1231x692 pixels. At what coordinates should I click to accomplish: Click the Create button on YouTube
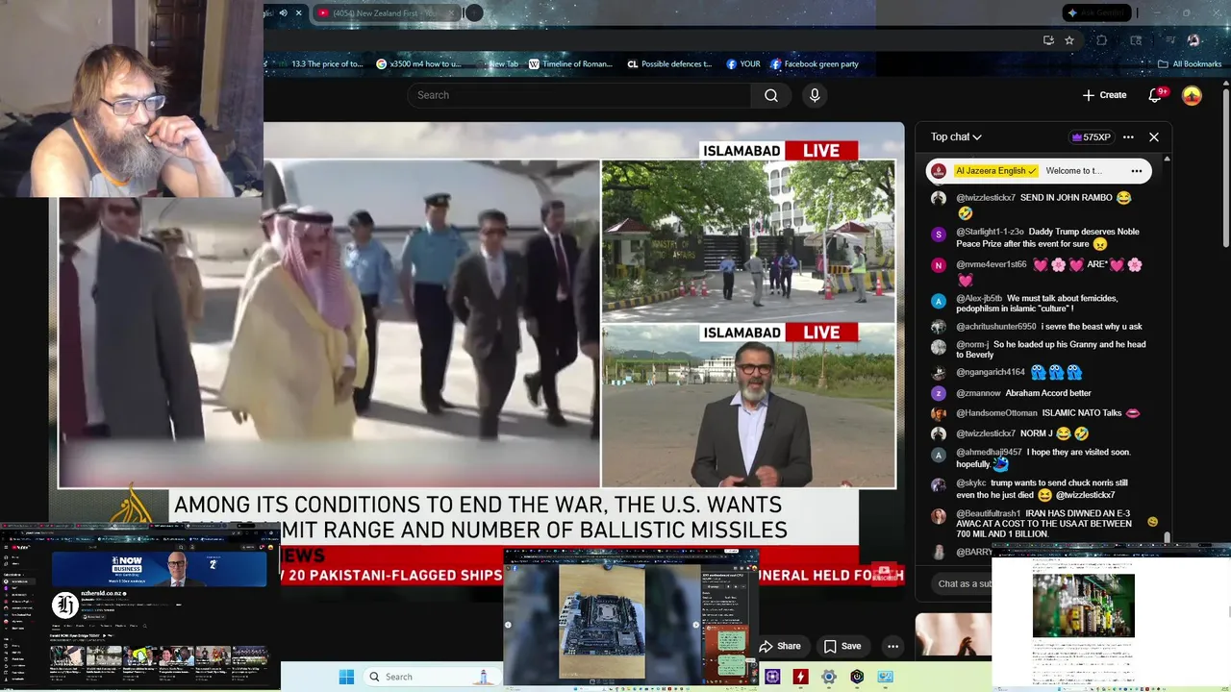[x=1104, y=95]
